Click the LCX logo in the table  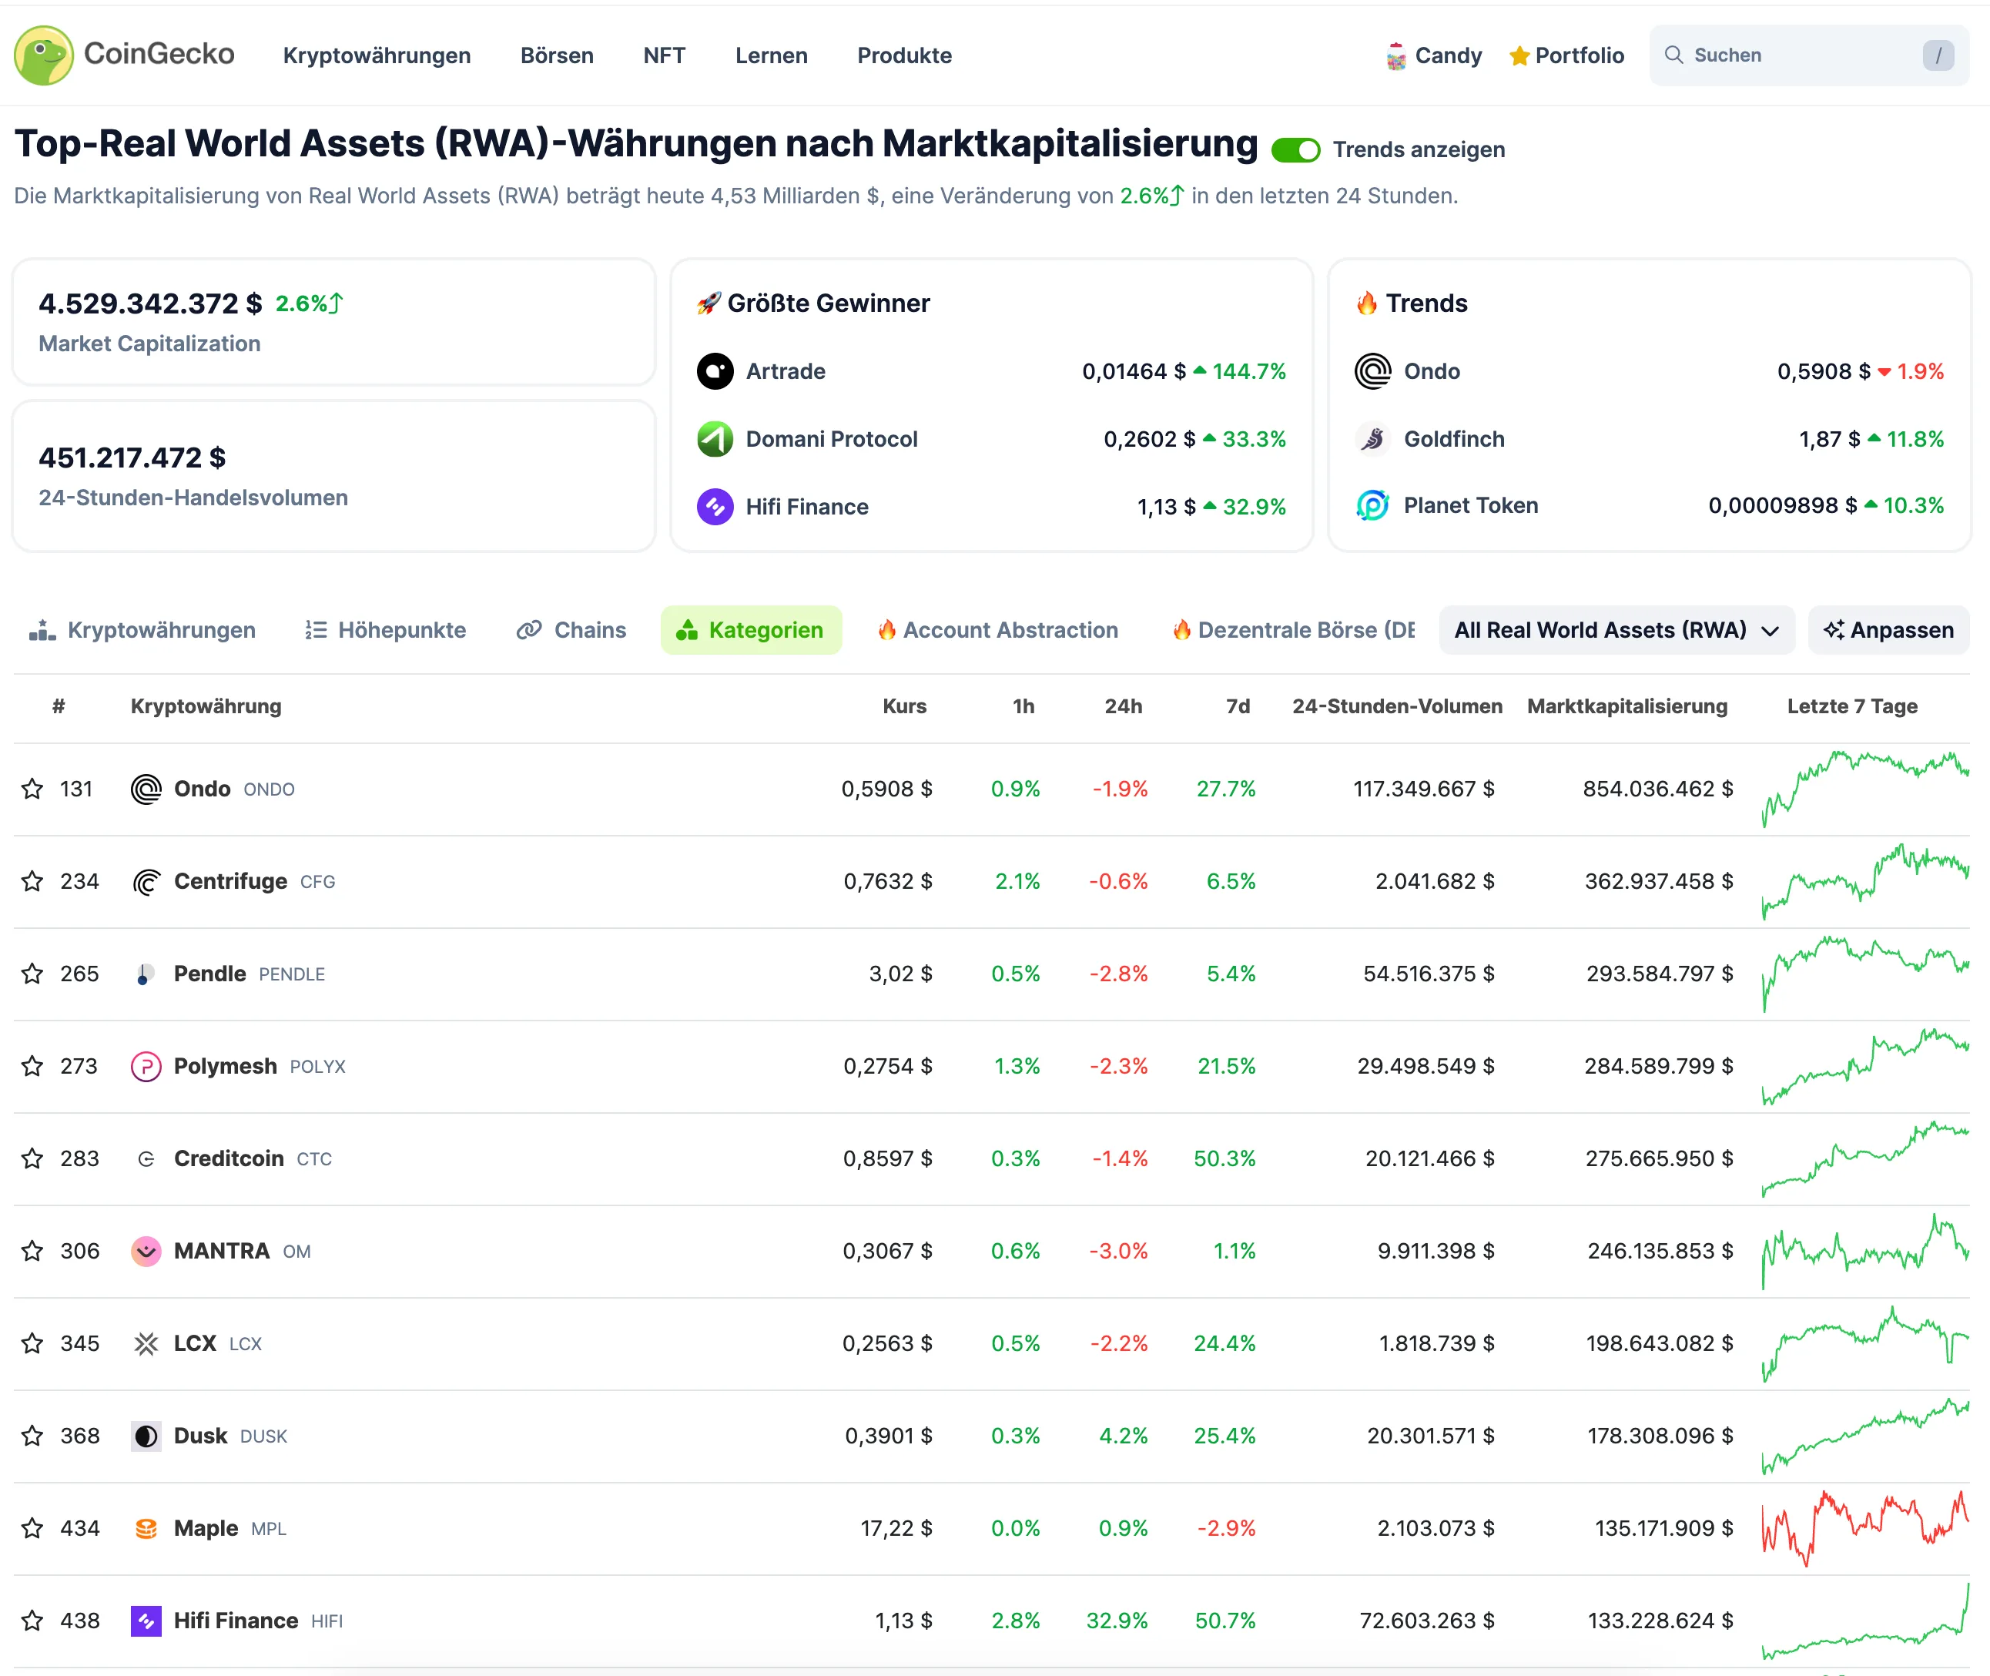[146, 1343]
